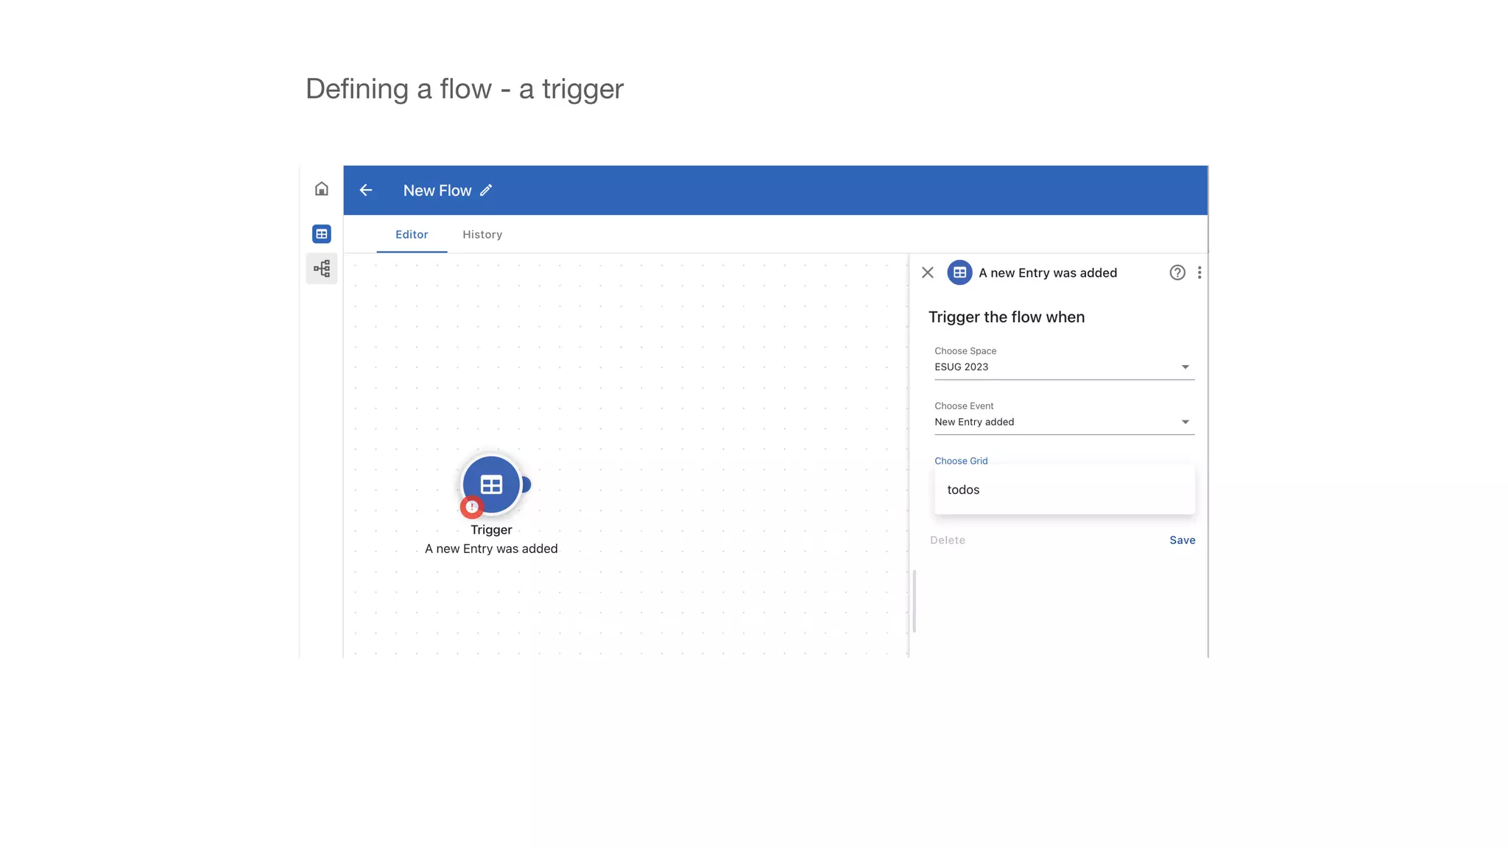Viewport: 1508px width, 848px height.
Task: Click the Trigger node output connector
Action: [526, 484]
